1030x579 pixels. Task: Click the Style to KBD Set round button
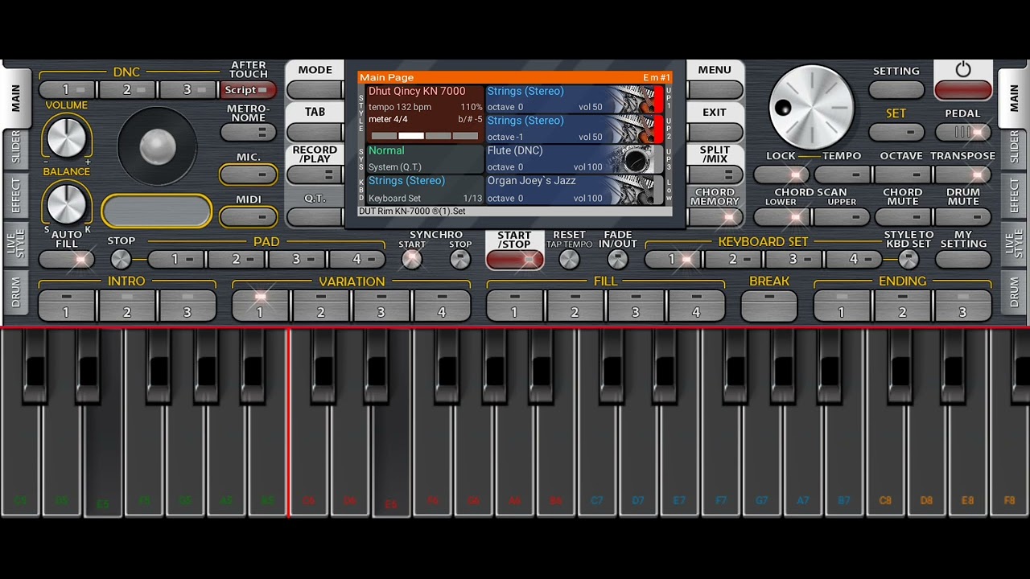point(908,259)
